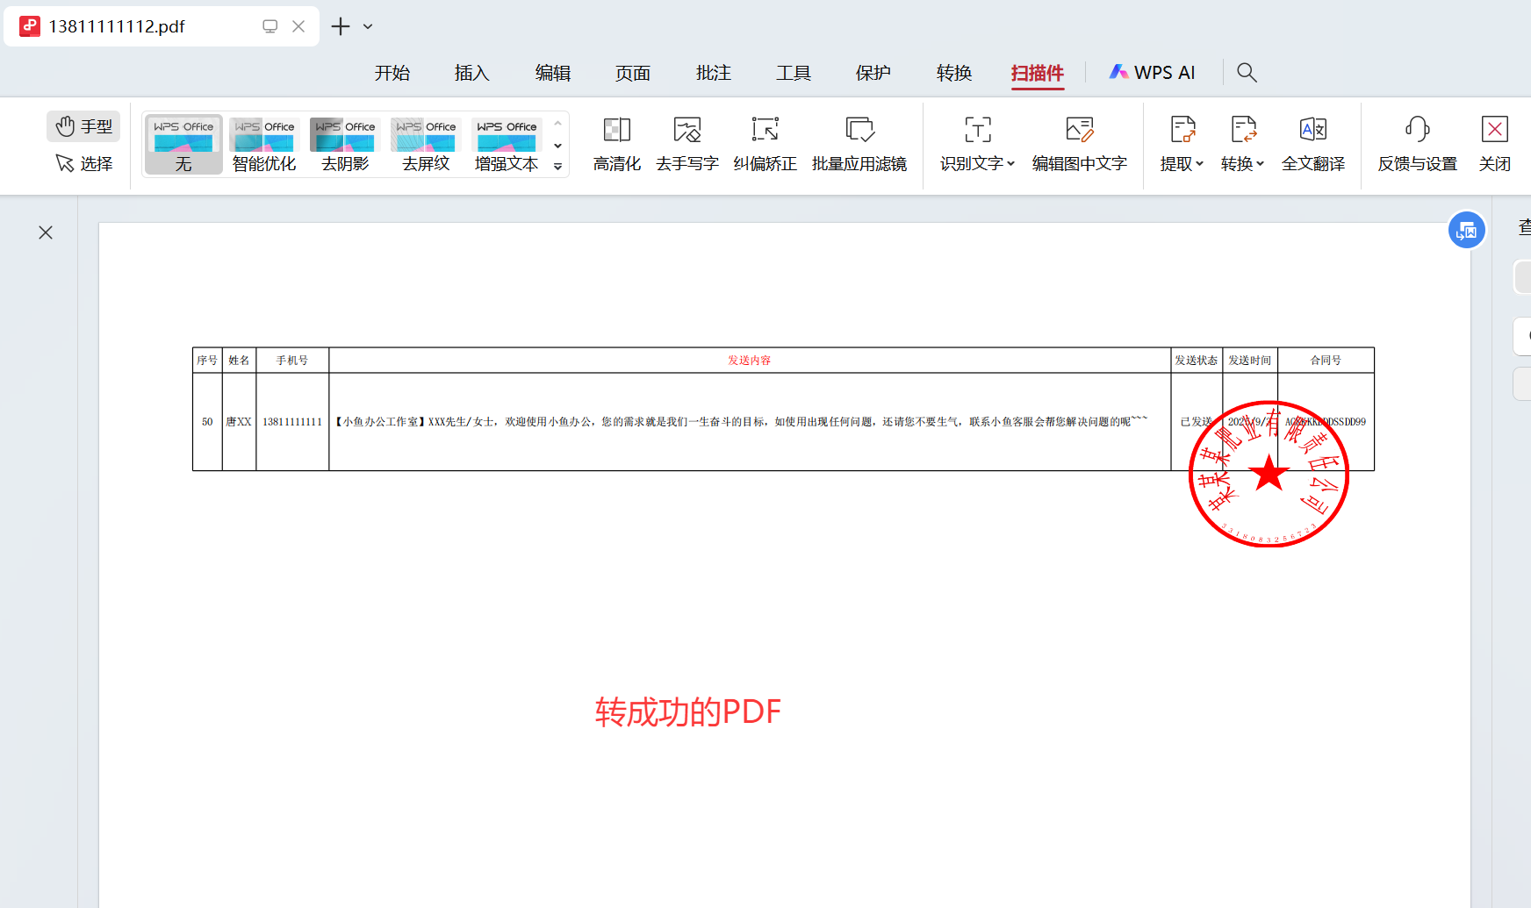The height and width of the screenshot is (908, 1531).
Task: Switch to the 批注 annotation tab
Action: 713,73
